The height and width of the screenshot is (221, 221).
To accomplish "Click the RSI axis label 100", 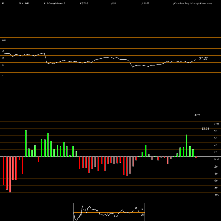I will [4, 40].
